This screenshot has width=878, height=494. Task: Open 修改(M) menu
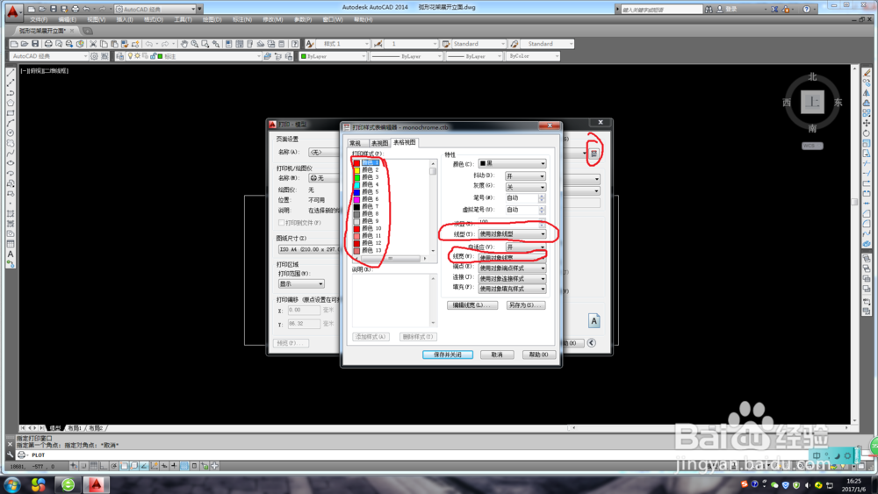click(x=273, y=19)
